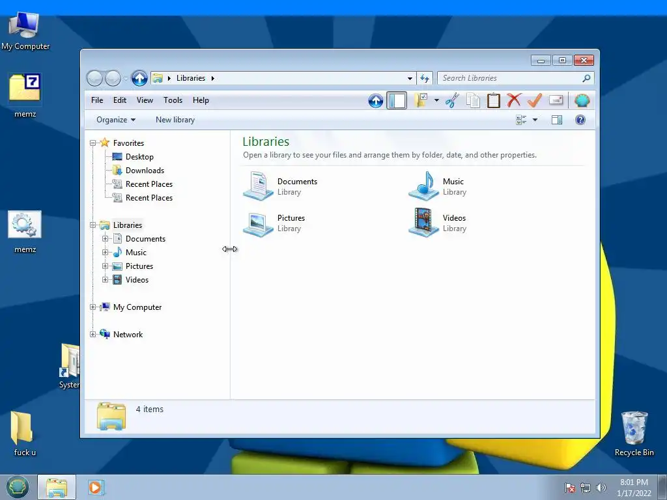Click the magnifier search icon
The image size is (667, 500).
click(586, 78)
